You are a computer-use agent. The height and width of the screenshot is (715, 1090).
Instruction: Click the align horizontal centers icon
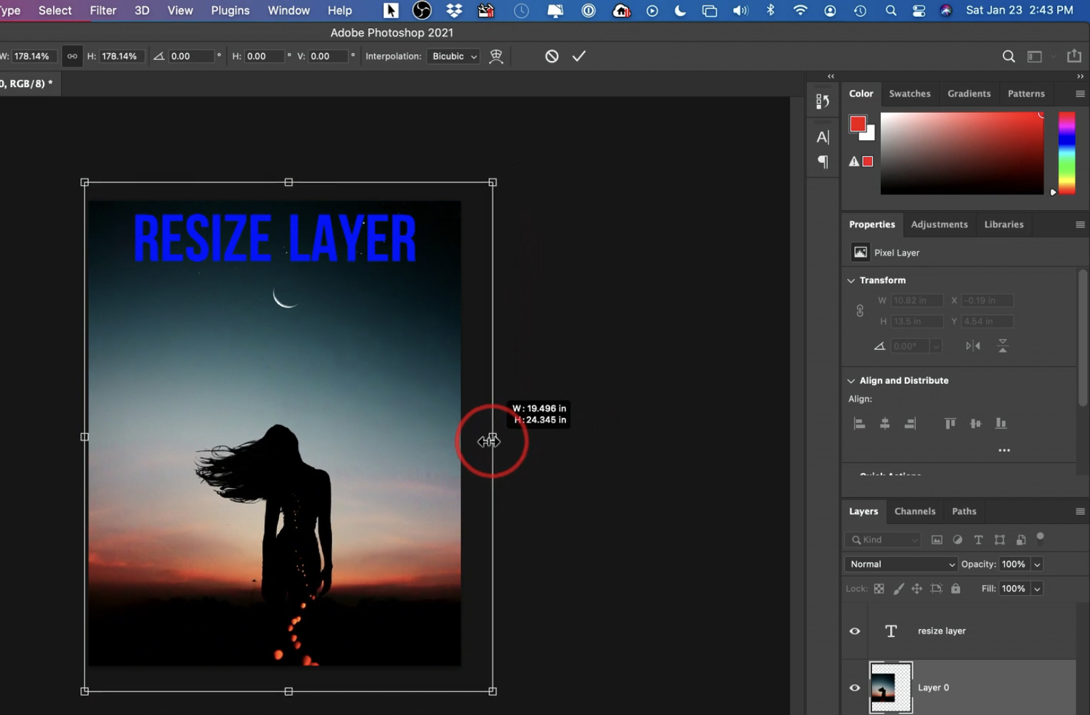pyautogui.click(x=885, y=423)
